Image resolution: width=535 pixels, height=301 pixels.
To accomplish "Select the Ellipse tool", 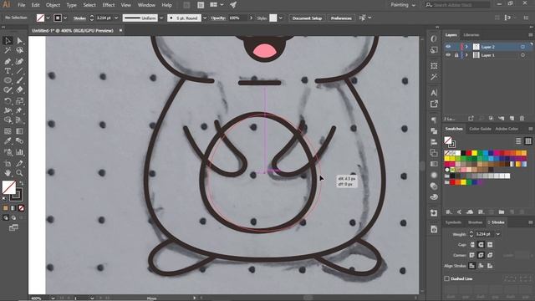I will pyautogui.click(x=8, y=80).
